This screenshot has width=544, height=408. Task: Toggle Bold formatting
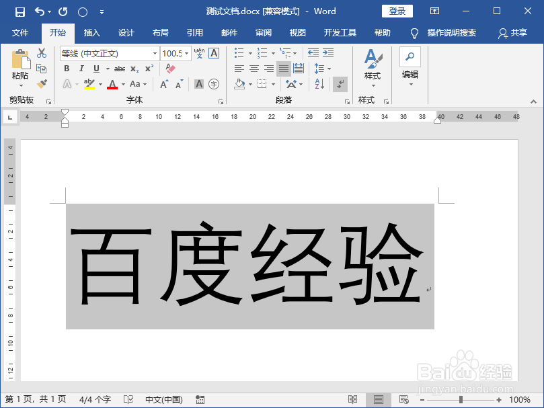pyautogui.click(x=67, y=69)
